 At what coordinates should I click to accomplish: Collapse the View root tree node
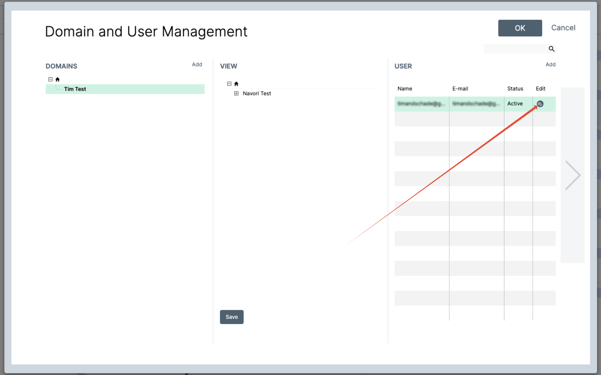(x=229, y=84)
